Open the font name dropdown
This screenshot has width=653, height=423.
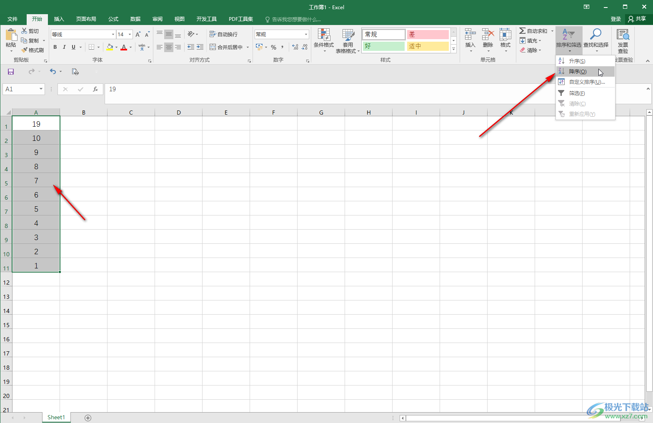tap(113, 34)
